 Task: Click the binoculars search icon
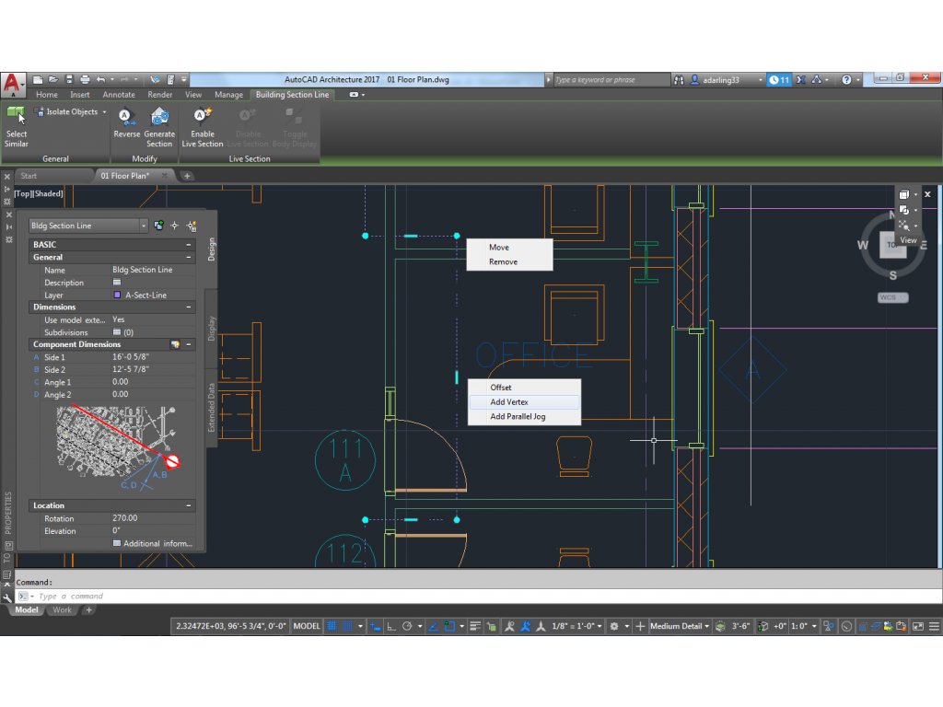[x=679, y=79]
